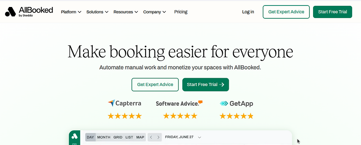Open the Capterra logo link

coord(125,103)
